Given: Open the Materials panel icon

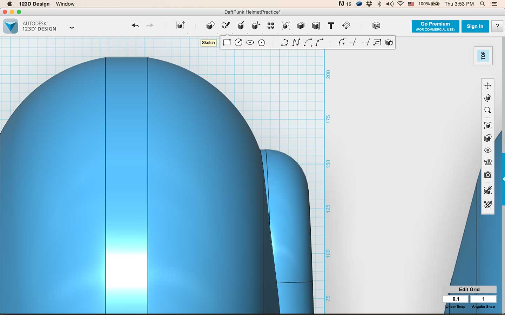Looking at the screenshot, I should pyautogui.click(x=376, y=26).
